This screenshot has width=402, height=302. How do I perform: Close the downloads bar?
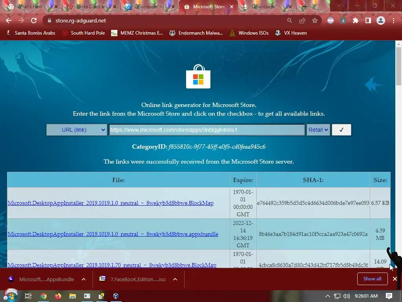coord(395,279)
